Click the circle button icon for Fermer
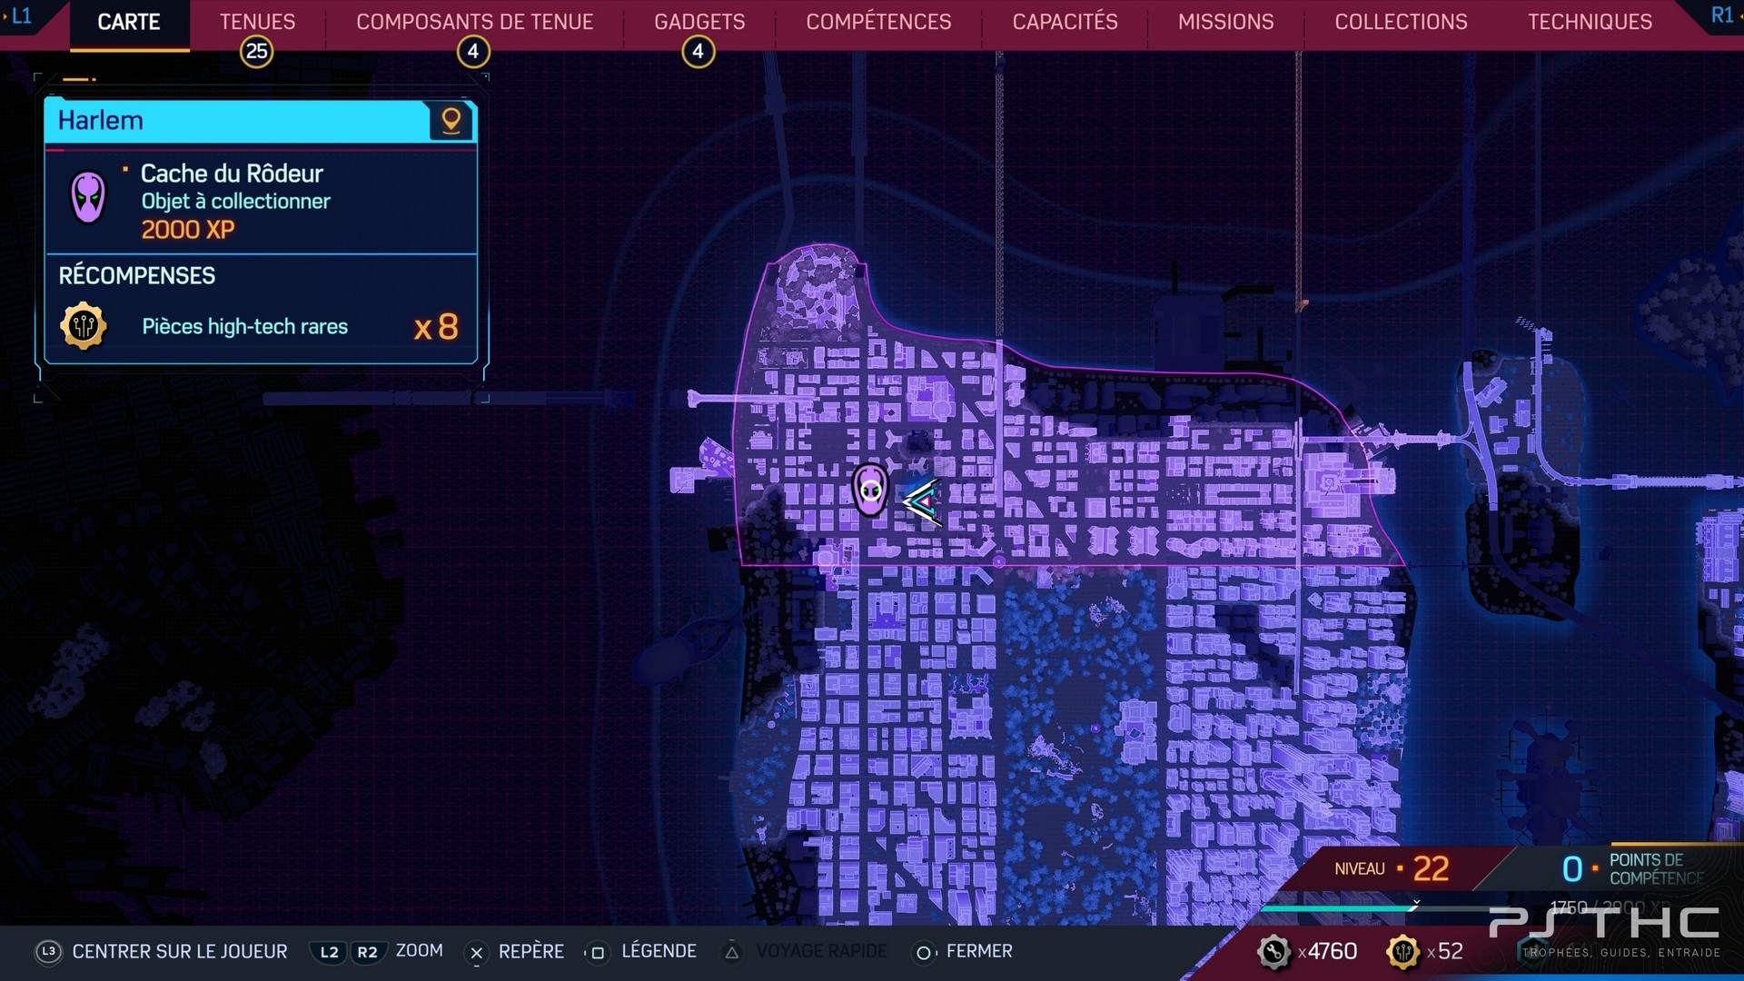1744x981 pixels. click(x=924, y=952)
